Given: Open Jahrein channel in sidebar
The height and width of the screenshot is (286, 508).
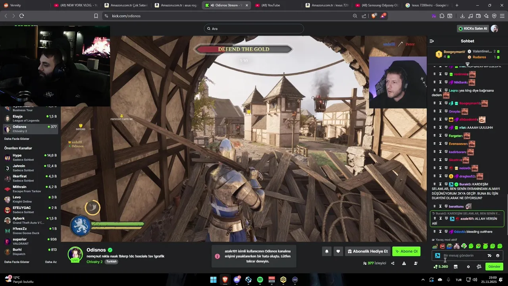Looking at the screenshot, I should click(x=31, y=168).
